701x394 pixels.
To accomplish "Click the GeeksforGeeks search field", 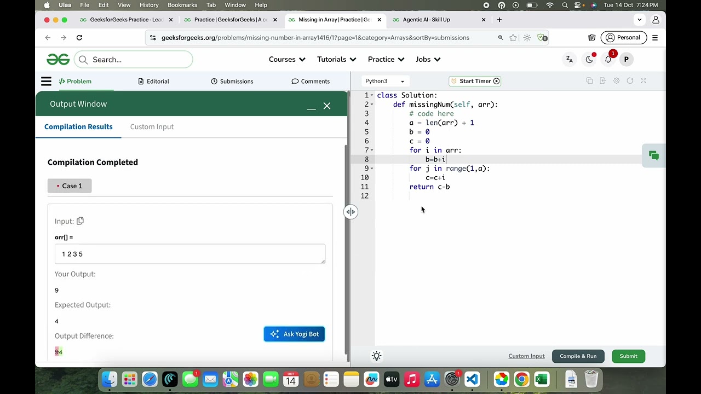I will [x=134, y=60].
